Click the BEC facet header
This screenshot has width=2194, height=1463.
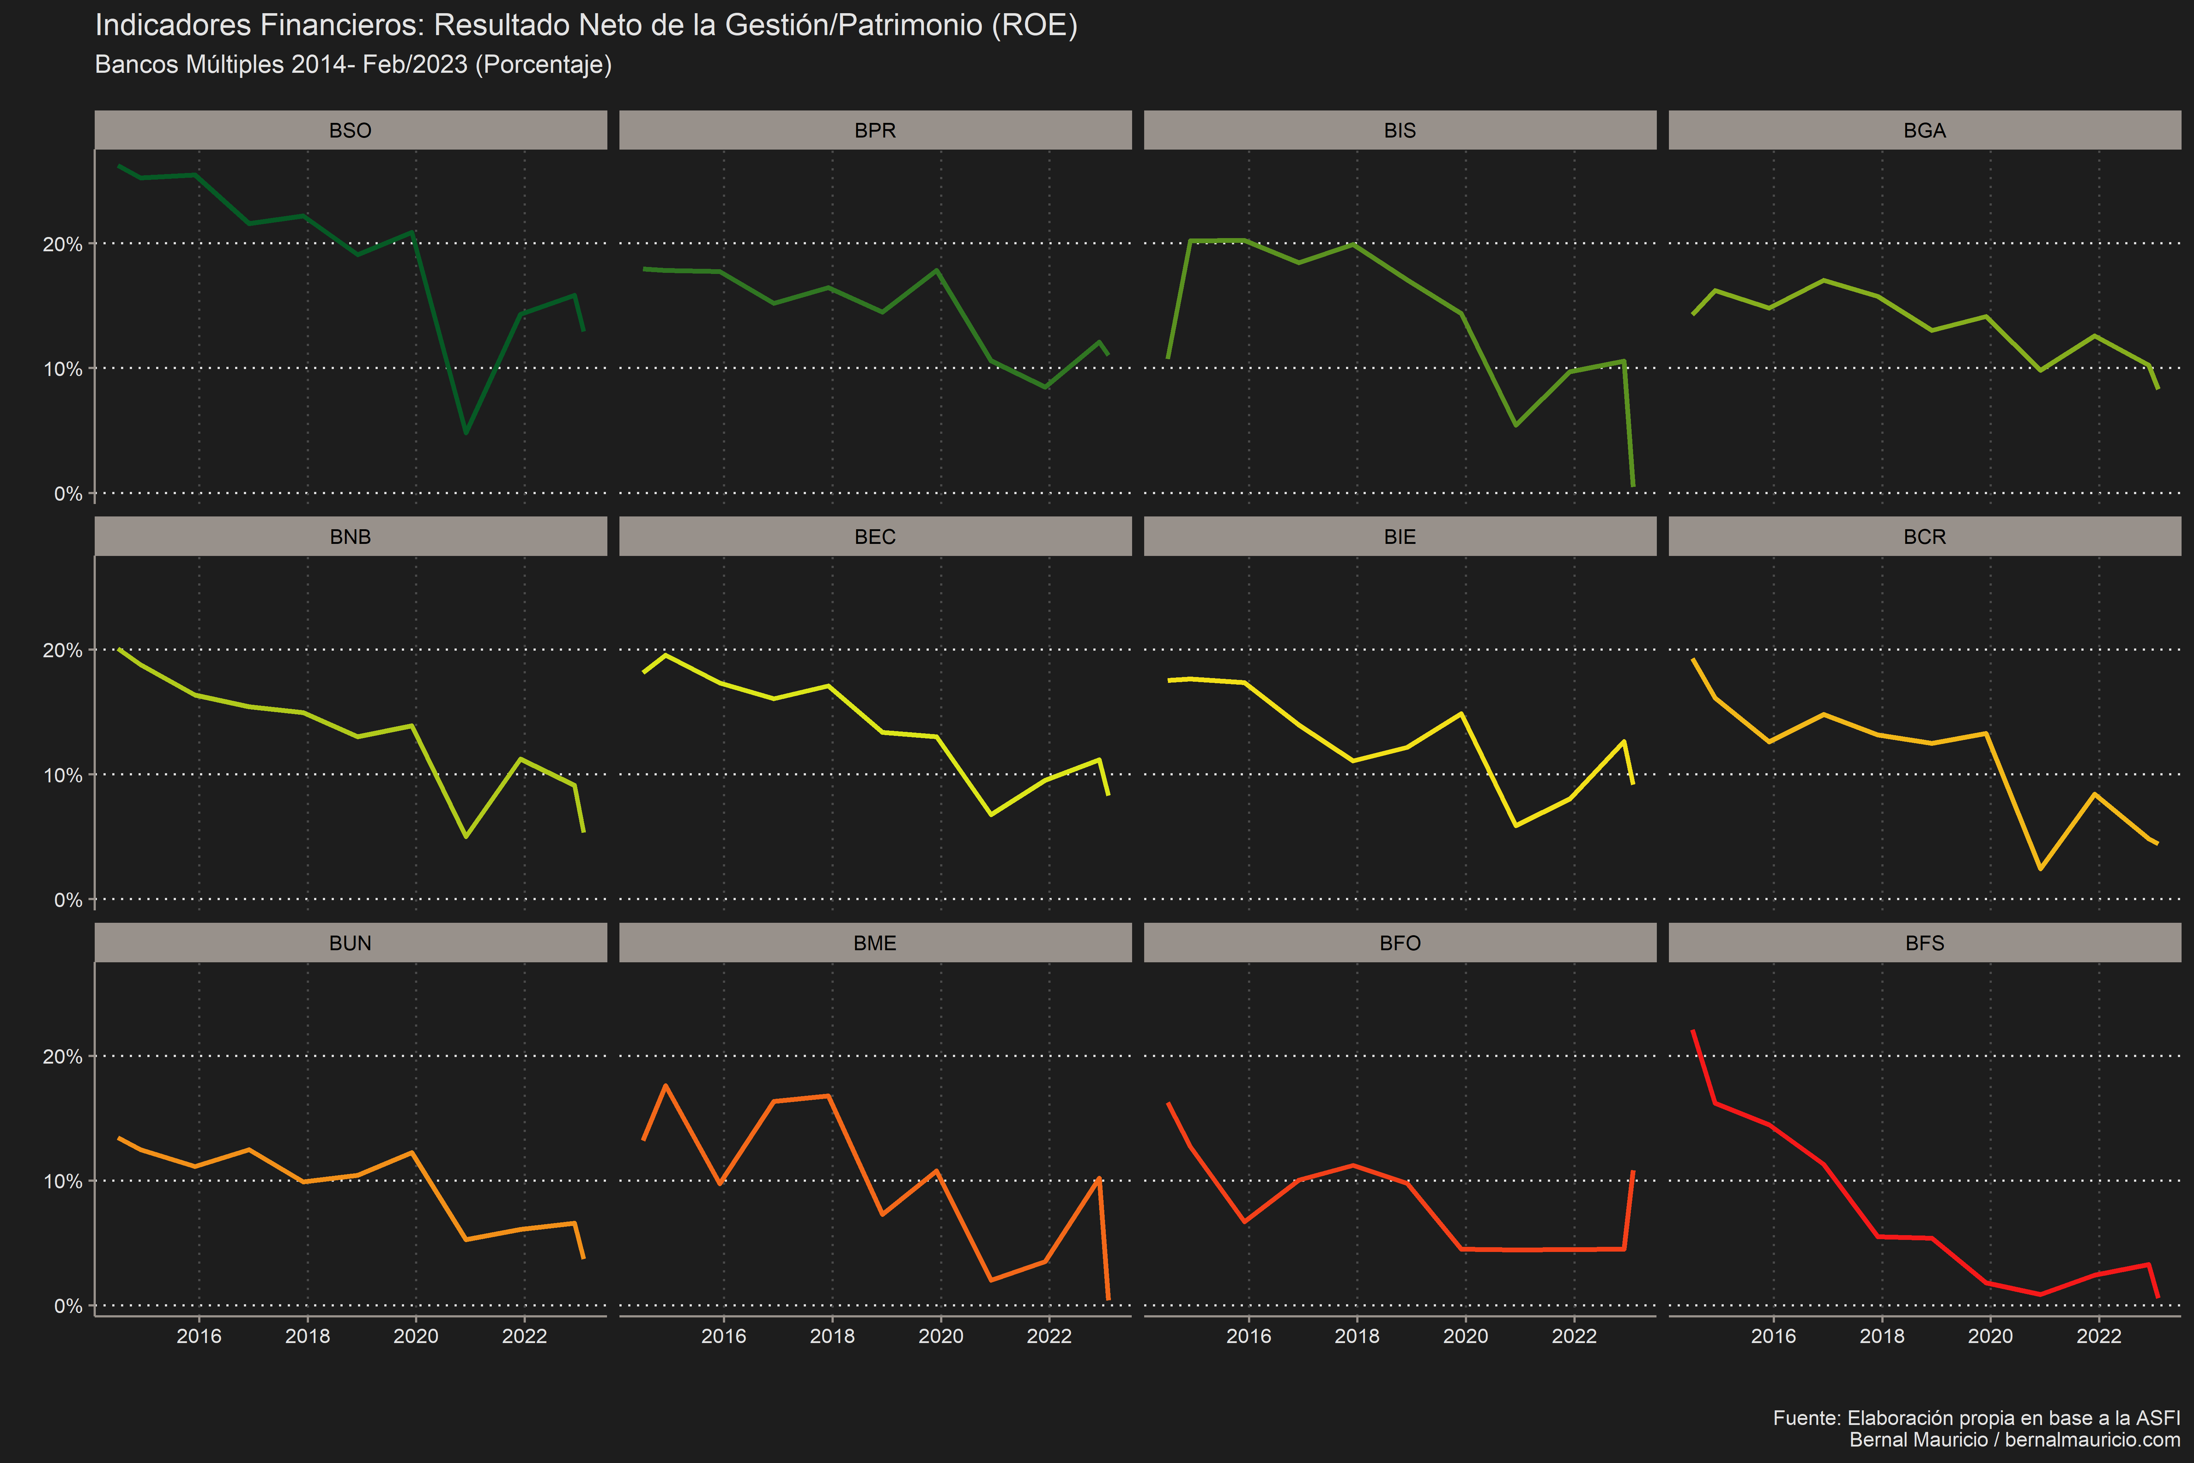pos(875,537)
